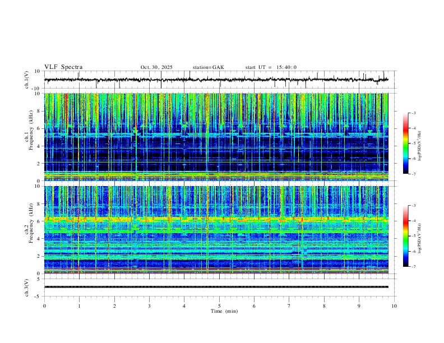This screenshot has width=444, height=343.
Task: Click inside the ch.1 spectrogram panel
Action: click(x=216, y=137)
